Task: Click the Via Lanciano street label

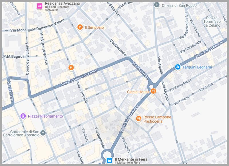Action: click(x=195, y=27)
